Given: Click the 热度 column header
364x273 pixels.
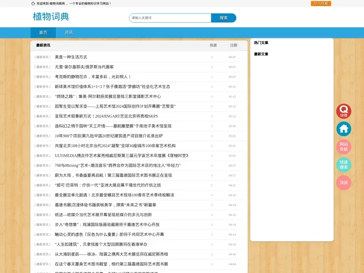Looking at the screenshot, I should [213, 45].
